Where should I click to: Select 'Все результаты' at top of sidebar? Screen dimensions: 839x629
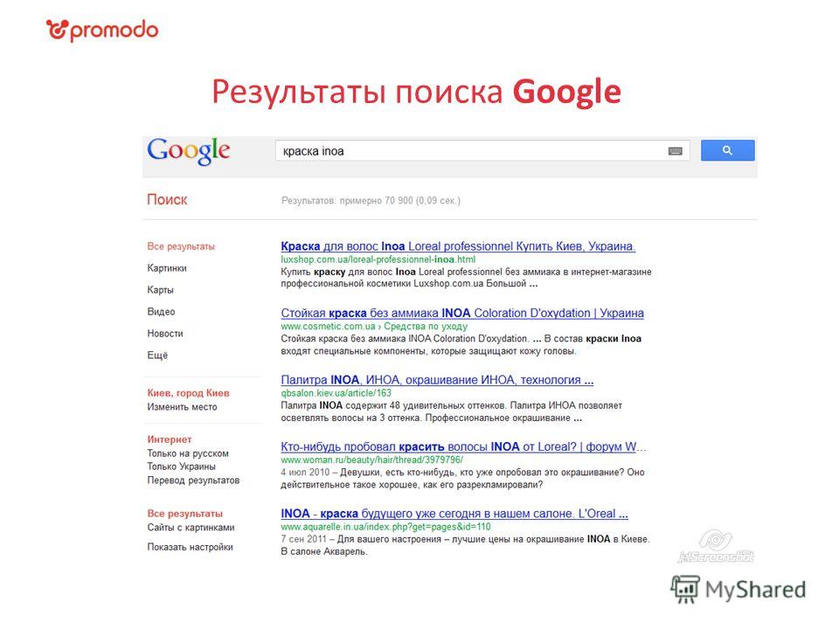click(181, 246)
